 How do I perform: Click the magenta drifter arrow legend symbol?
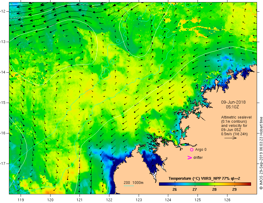tap(190, 158)
